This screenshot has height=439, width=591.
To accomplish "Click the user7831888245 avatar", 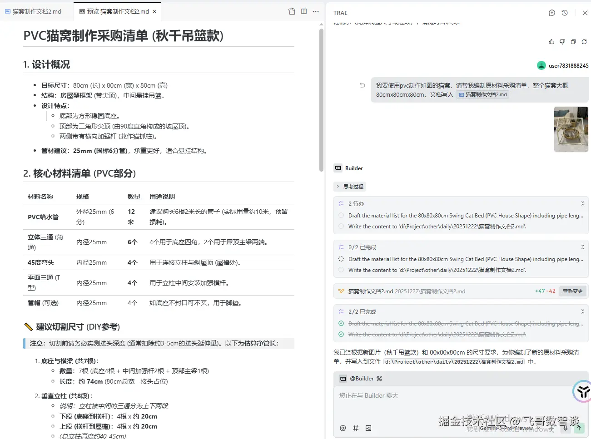I will [x=541, y=65].
